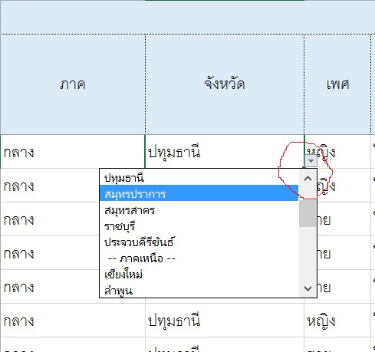Pick สมุทรสาคร from the province list

point(199,210)
